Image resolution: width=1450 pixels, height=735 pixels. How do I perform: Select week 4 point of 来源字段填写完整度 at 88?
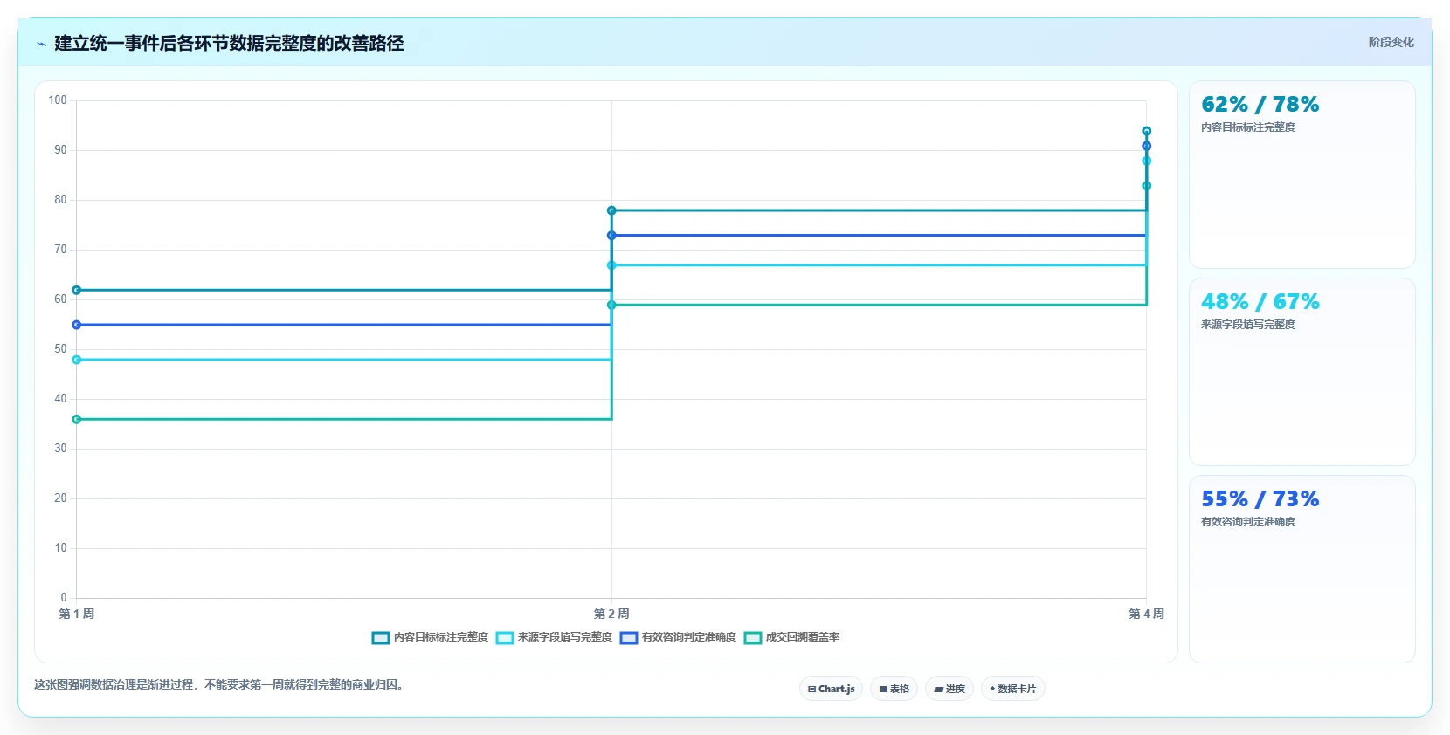[x=1147, y=161]
